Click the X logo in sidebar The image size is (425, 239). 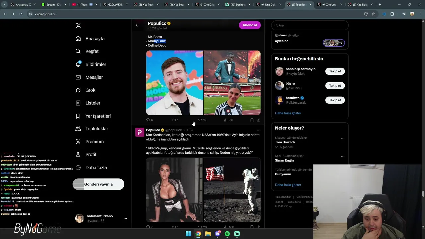pos(78,26)
